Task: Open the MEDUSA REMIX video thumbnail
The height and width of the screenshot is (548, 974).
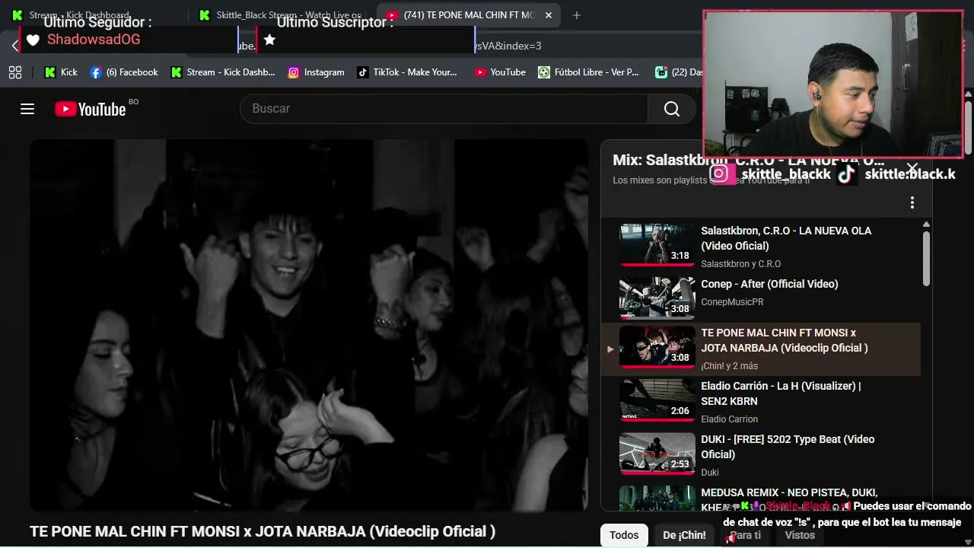Action: pos(657,499)
